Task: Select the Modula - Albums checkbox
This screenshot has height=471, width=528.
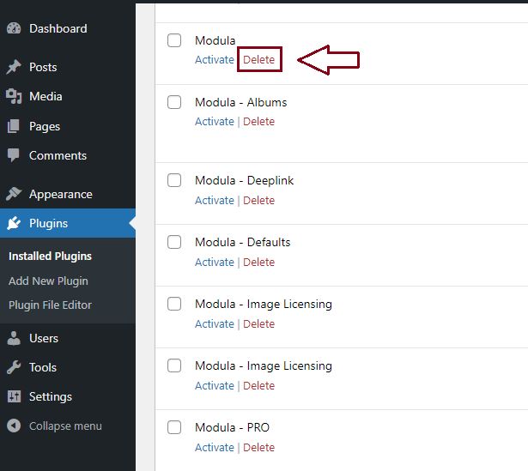Action: point(174,102)
